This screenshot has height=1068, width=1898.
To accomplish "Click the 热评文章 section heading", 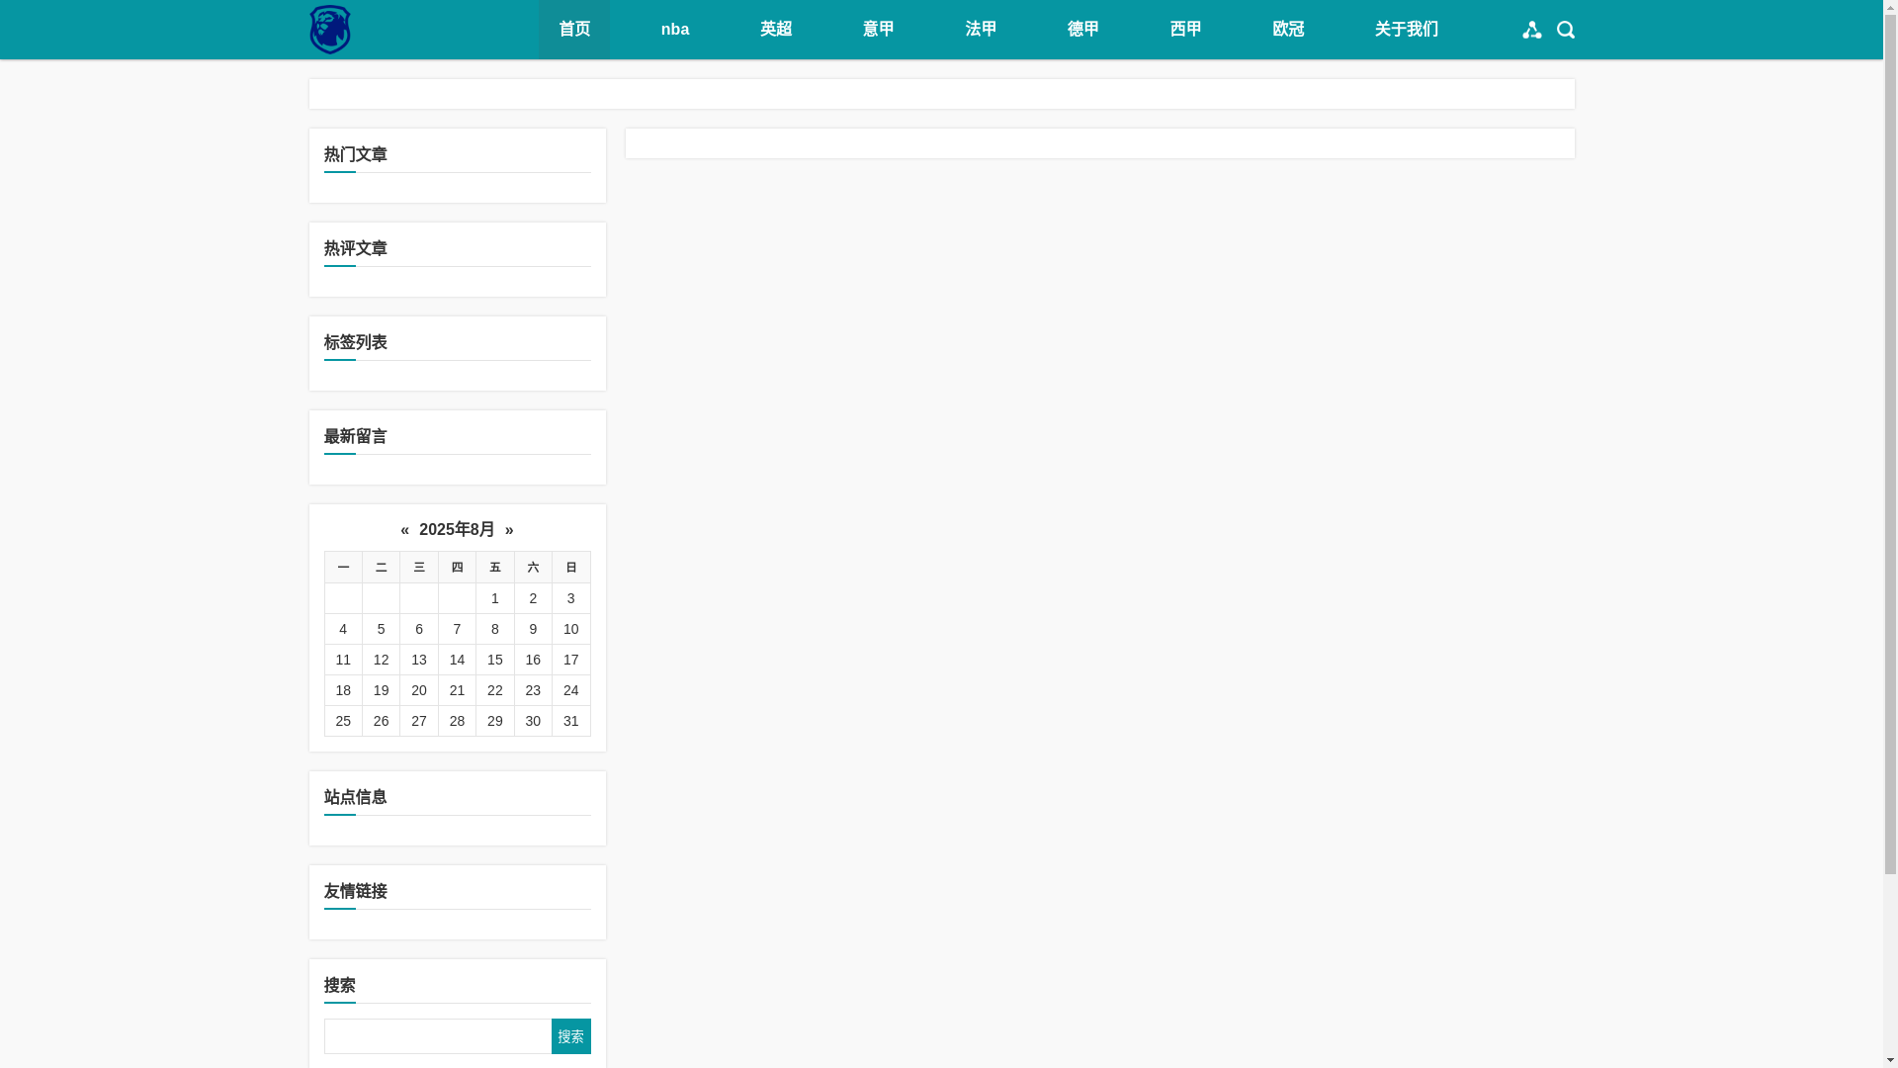I will point(356,248).
